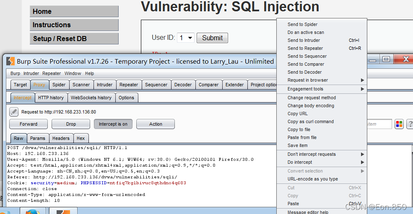The image size is (413, 214).
Task: Open Message editor help
Action: point(322,212)
